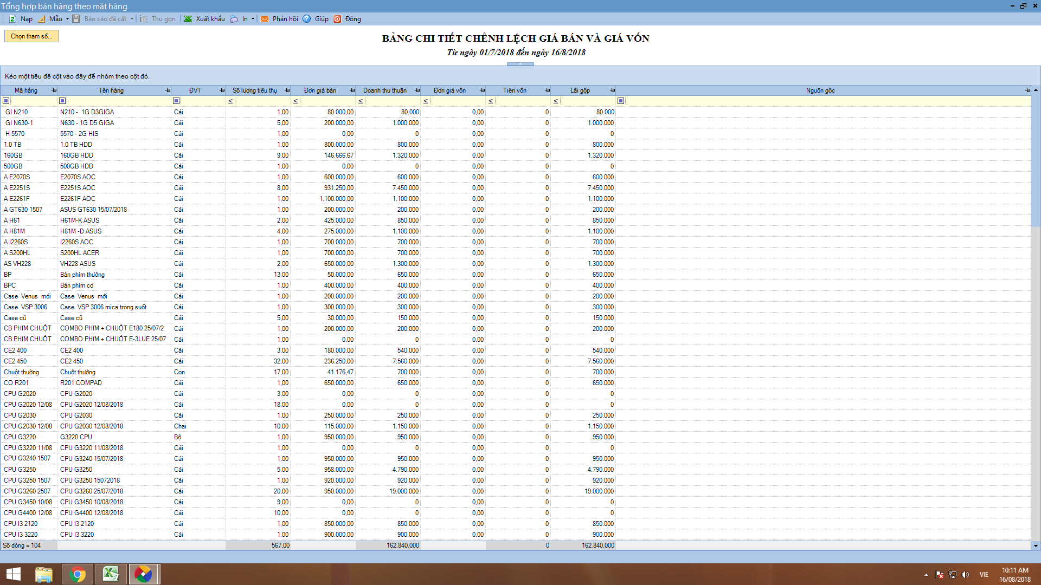Viewport: 1041px width, 585px height.
Task: Open Google Chrome from taskbar
Action: coord(78,574)
